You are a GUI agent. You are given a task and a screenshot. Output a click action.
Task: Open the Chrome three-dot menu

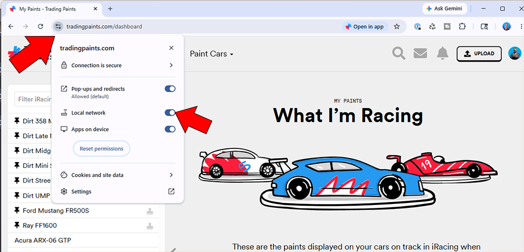click(521, 27)
